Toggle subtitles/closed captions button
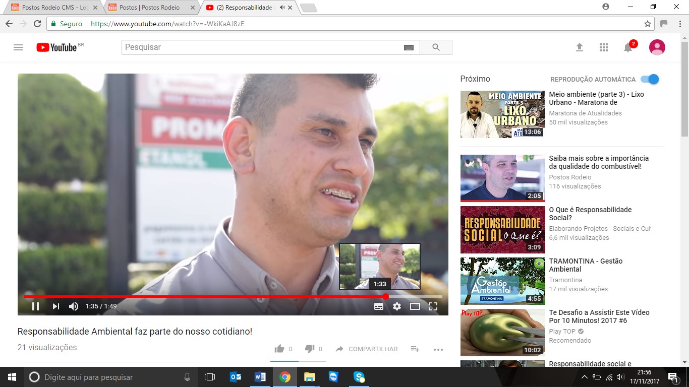 click(379, 306)
